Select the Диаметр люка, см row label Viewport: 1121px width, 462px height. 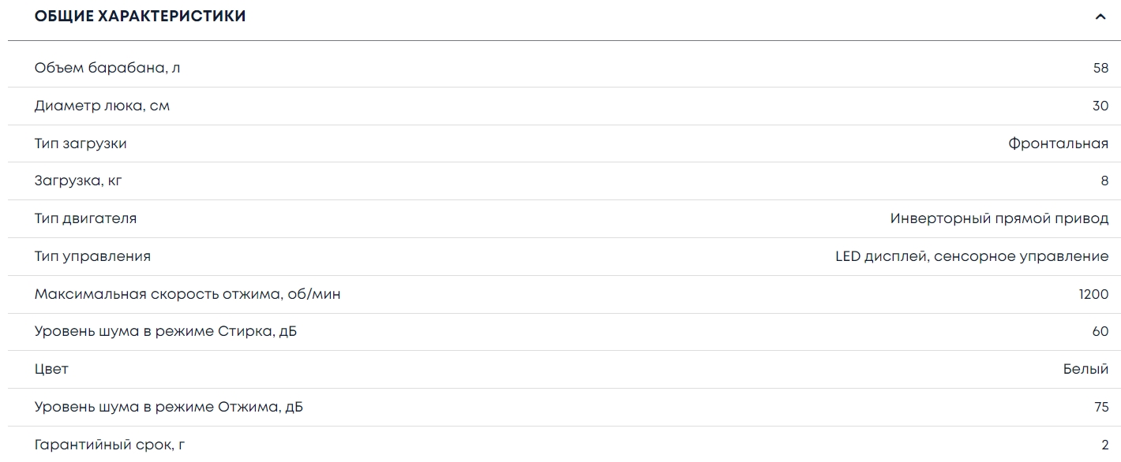(102, 106)
